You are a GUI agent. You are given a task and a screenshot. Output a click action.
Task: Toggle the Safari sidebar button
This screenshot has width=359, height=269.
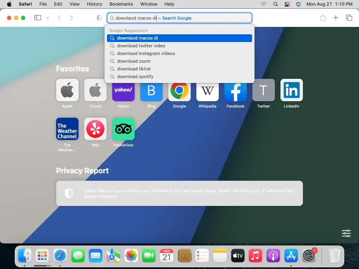[38, 18]
